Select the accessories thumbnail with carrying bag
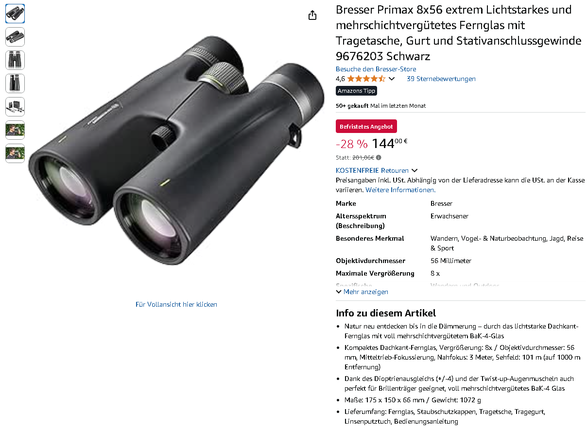 tap(15, 107)
